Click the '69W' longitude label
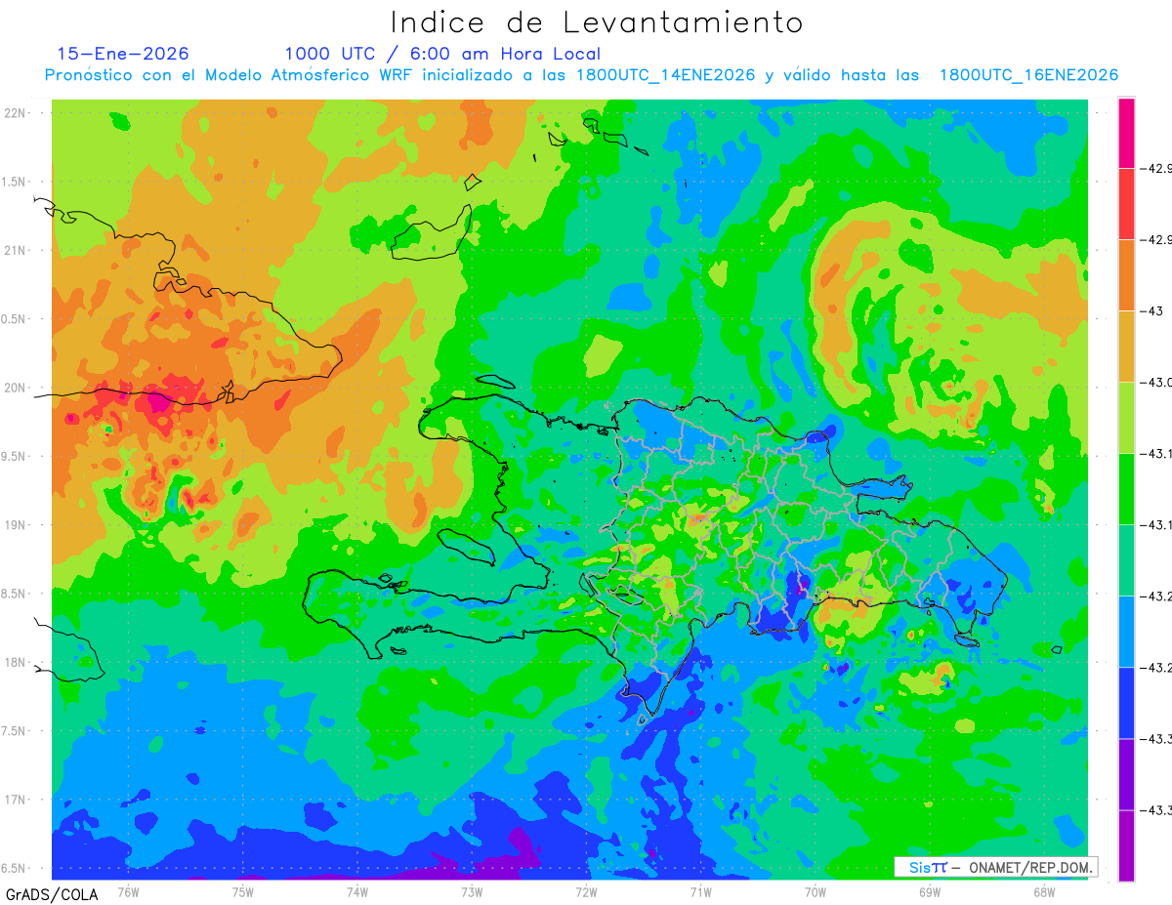Screen dimensions: 1172x905 click(x=929, y=891)
